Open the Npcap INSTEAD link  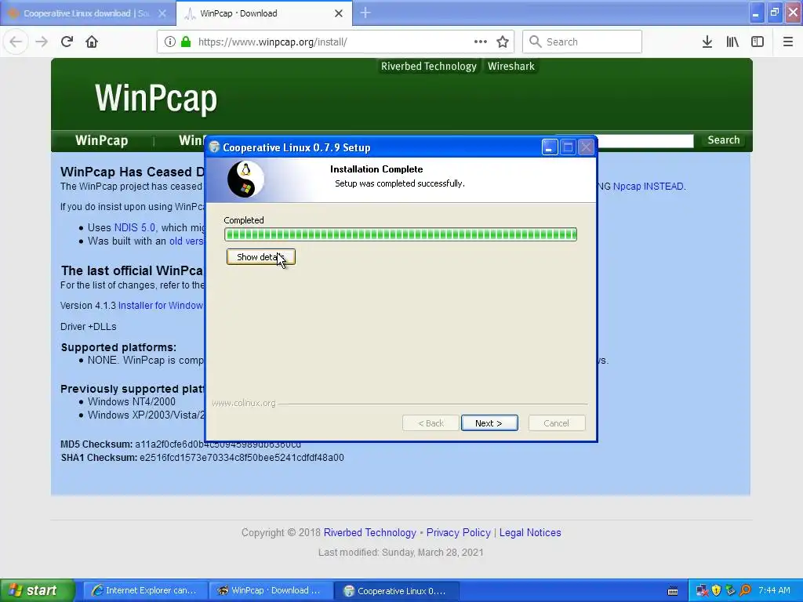pyautogui.click(x=649, y=187)
